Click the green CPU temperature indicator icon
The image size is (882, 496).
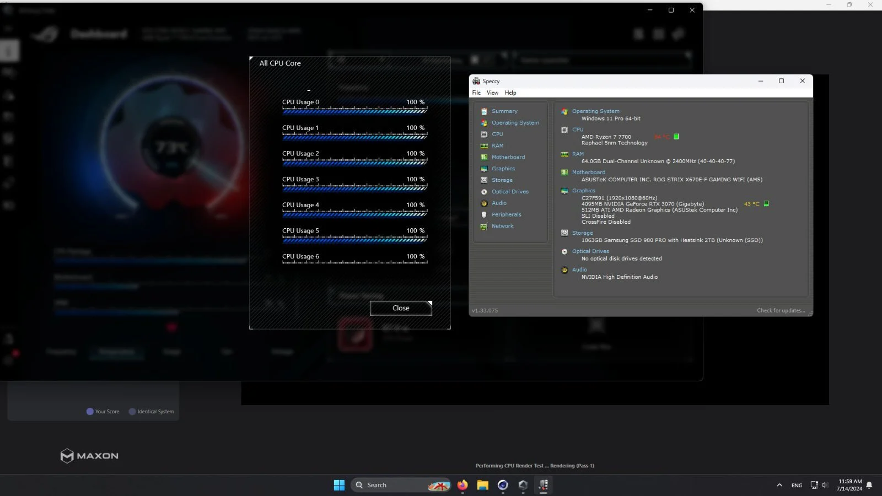pos(676,137)
